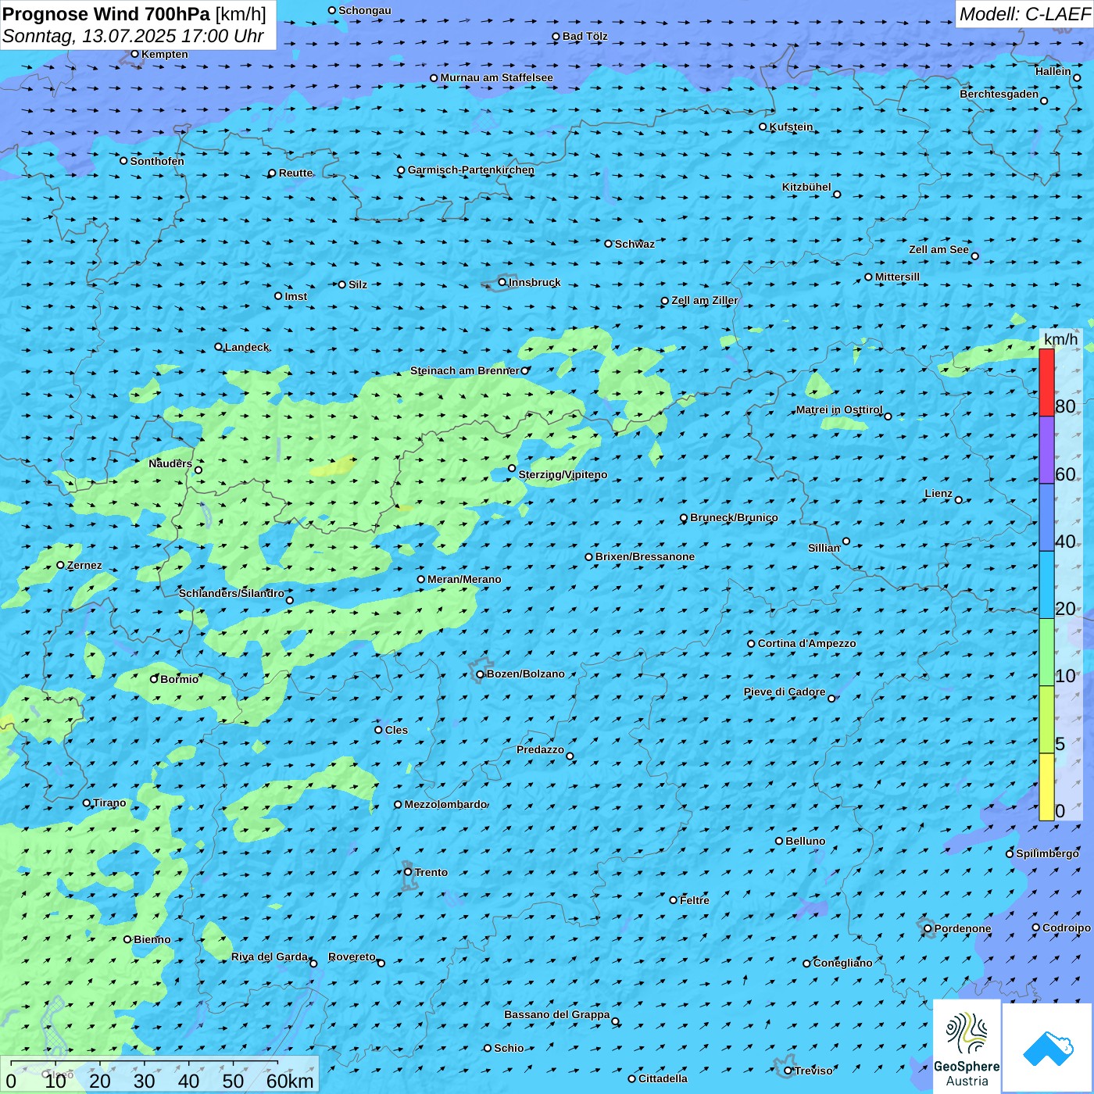Click the Hallein city marker
The height and width of the screenshot is (1094, 1094).
(x=1077, y=77)
